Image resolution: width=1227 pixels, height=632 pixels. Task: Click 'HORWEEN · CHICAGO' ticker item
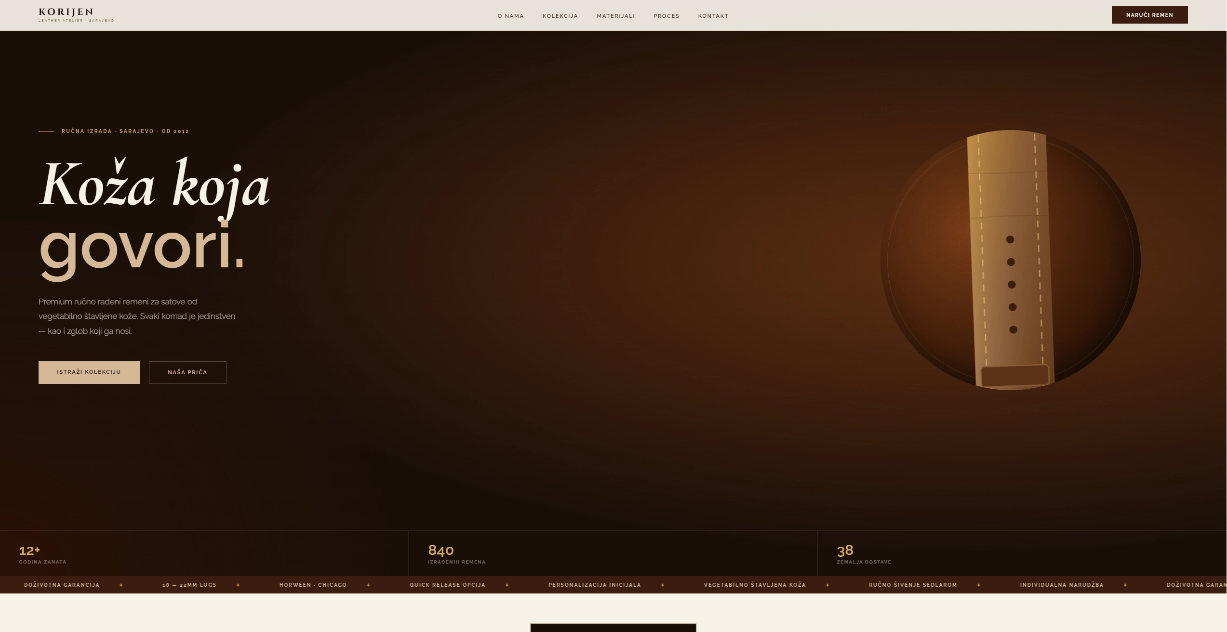pos(313,585)
